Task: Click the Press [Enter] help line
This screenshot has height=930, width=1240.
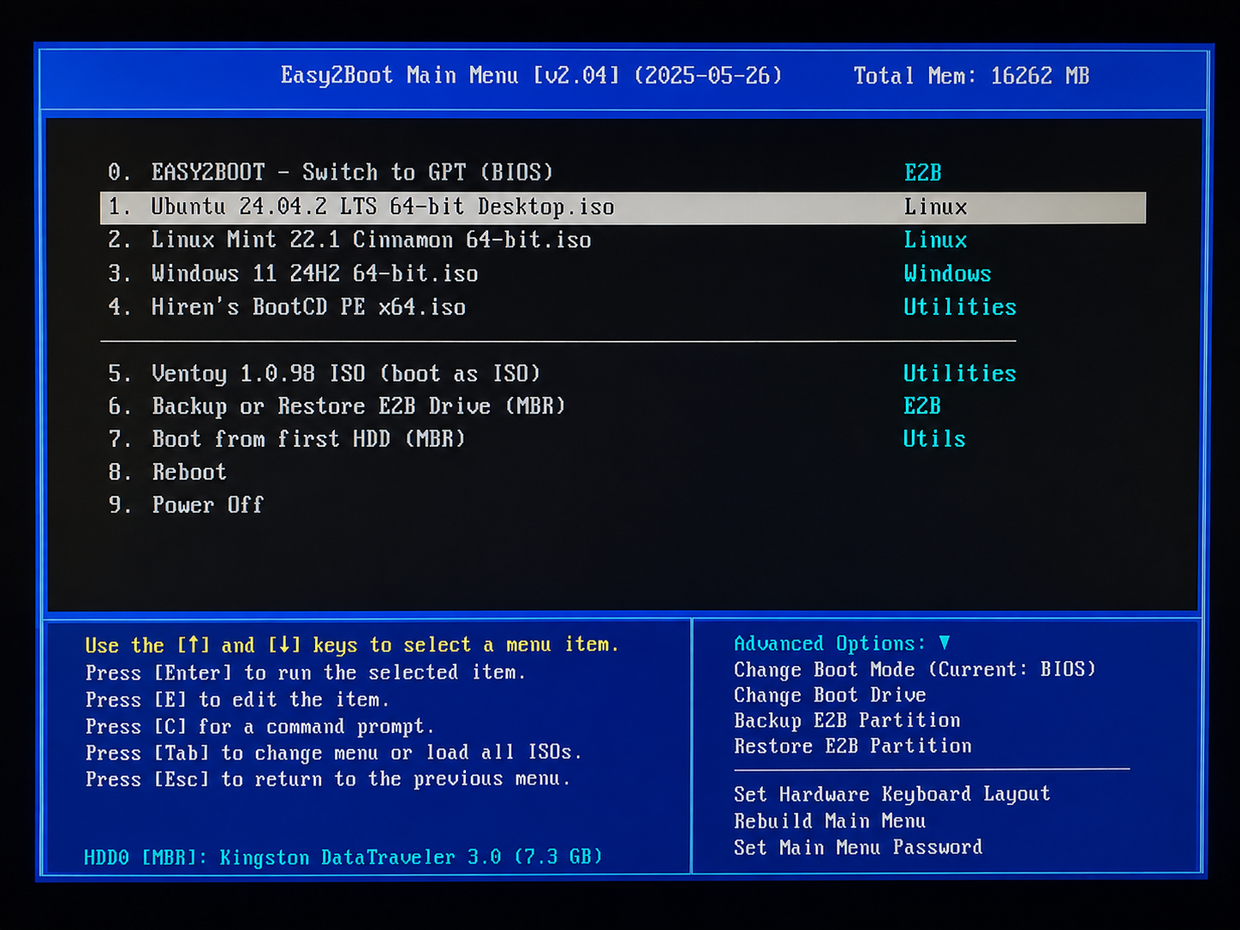Action: [306, 672]
